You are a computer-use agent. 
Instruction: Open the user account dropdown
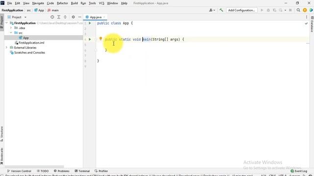(212, 10)
